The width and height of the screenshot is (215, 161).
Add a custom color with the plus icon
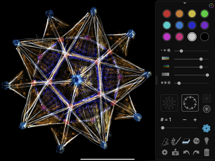211,6
